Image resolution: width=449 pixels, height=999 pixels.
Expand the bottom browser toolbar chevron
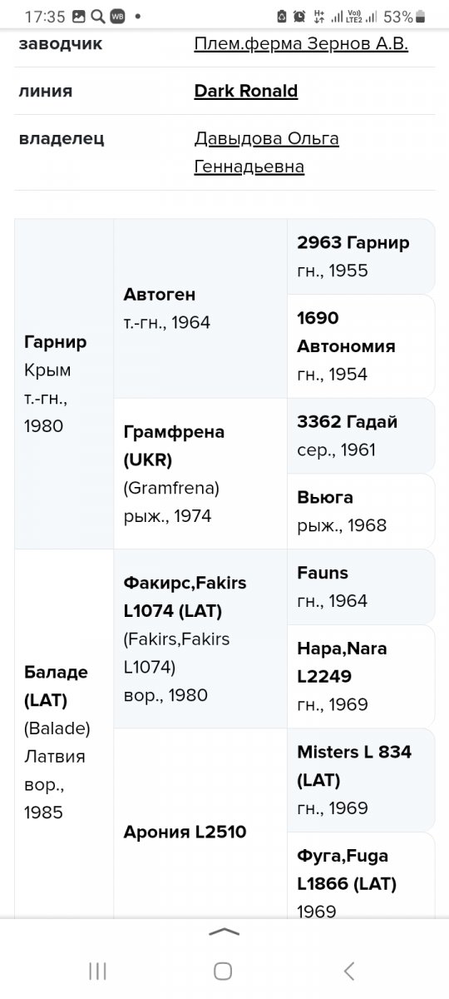[x=224, y=932]
